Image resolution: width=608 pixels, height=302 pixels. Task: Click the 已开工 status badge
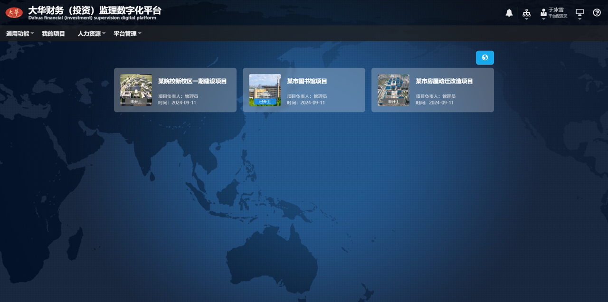(x=265, y=102)
